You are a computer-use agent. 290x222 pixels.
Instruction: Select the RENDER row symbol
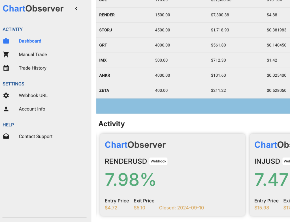point(107,15)
